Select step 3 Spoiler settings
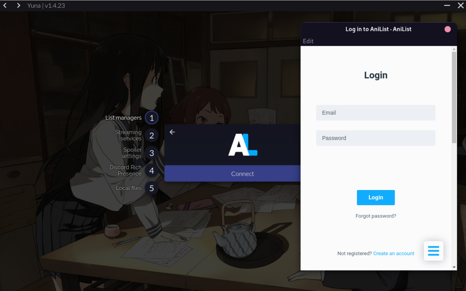 [152, 153]
